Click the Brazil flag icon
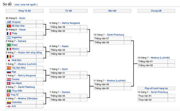 [9, 45]
